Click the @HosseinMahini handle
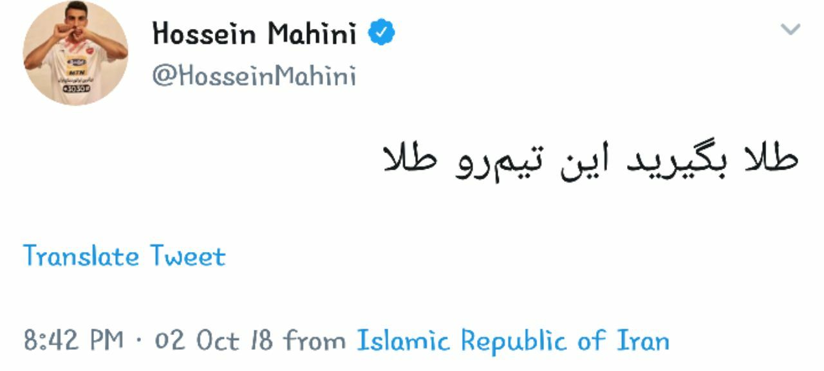824x371 pixels. pyautogui.click(x=254, y=77)
